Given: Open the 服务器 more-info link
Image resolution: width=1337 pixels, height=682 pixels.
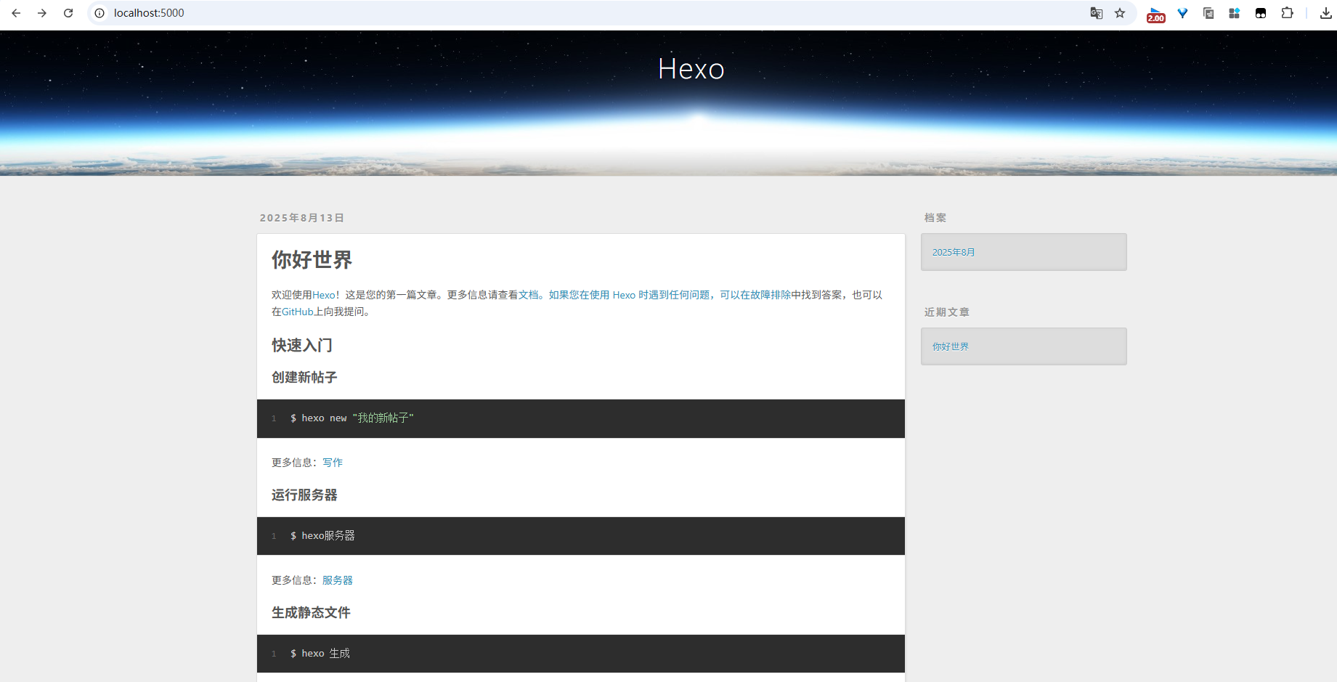Looking at the screenshot, I should 338,580.
